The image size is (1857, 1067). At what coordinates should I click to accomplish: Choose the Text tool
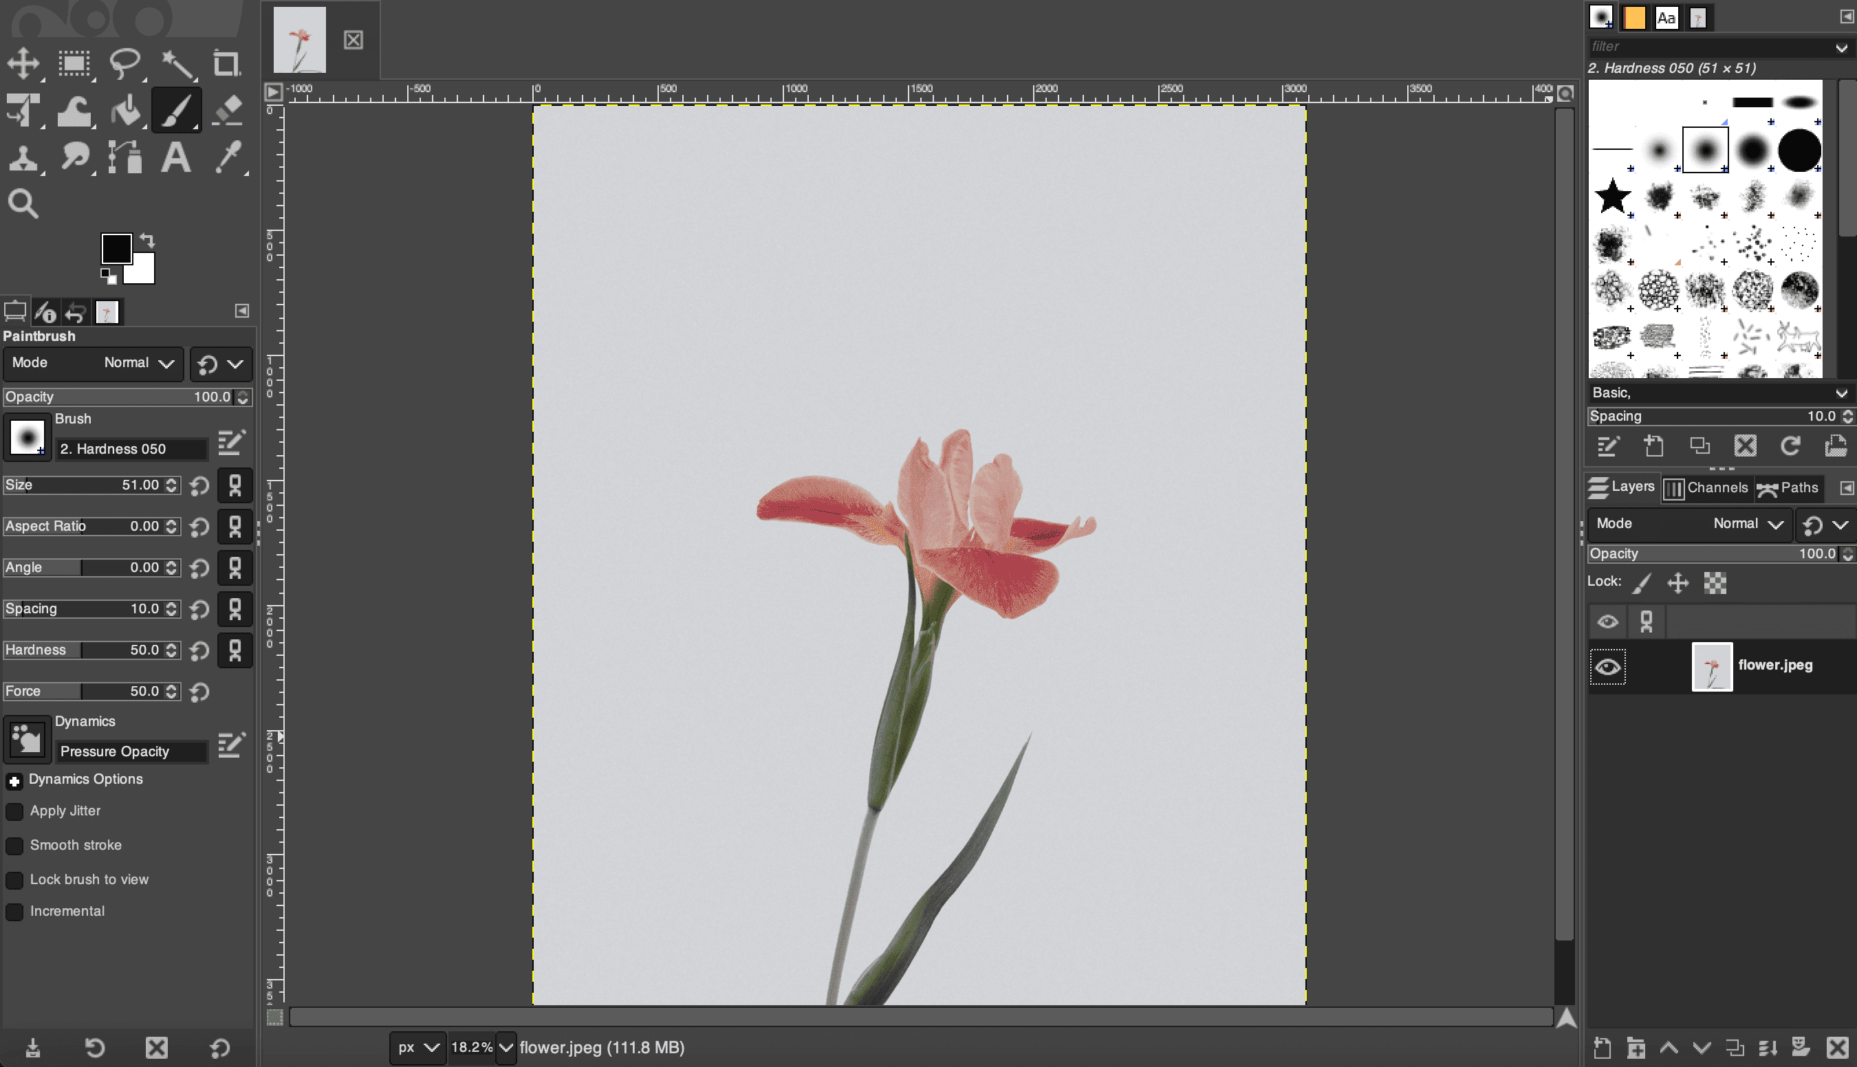(176, 157)
